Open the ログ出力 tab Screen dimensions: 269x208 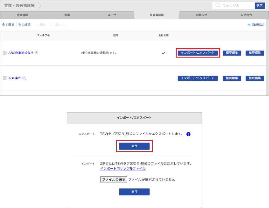click(x=246, y=15)
